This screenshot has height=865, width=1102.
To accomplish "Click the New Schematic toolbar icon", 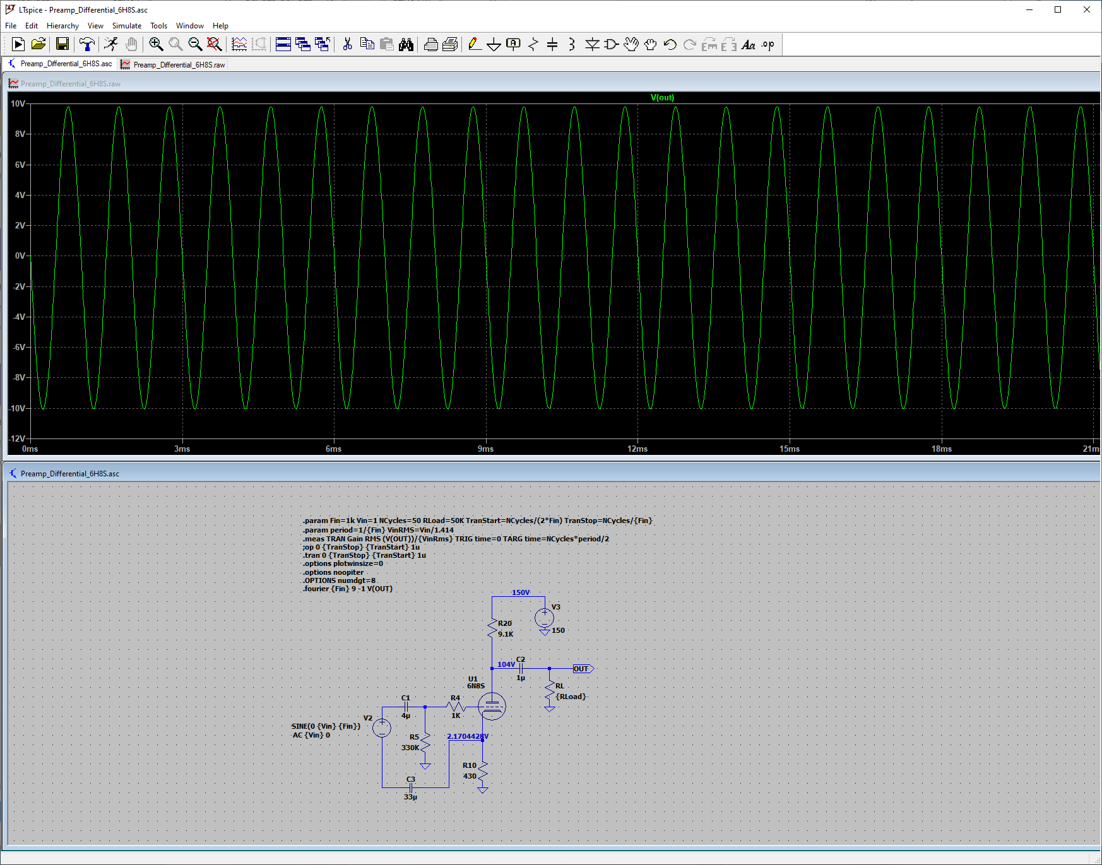I will pyautogui.click(x=18, y=44).
